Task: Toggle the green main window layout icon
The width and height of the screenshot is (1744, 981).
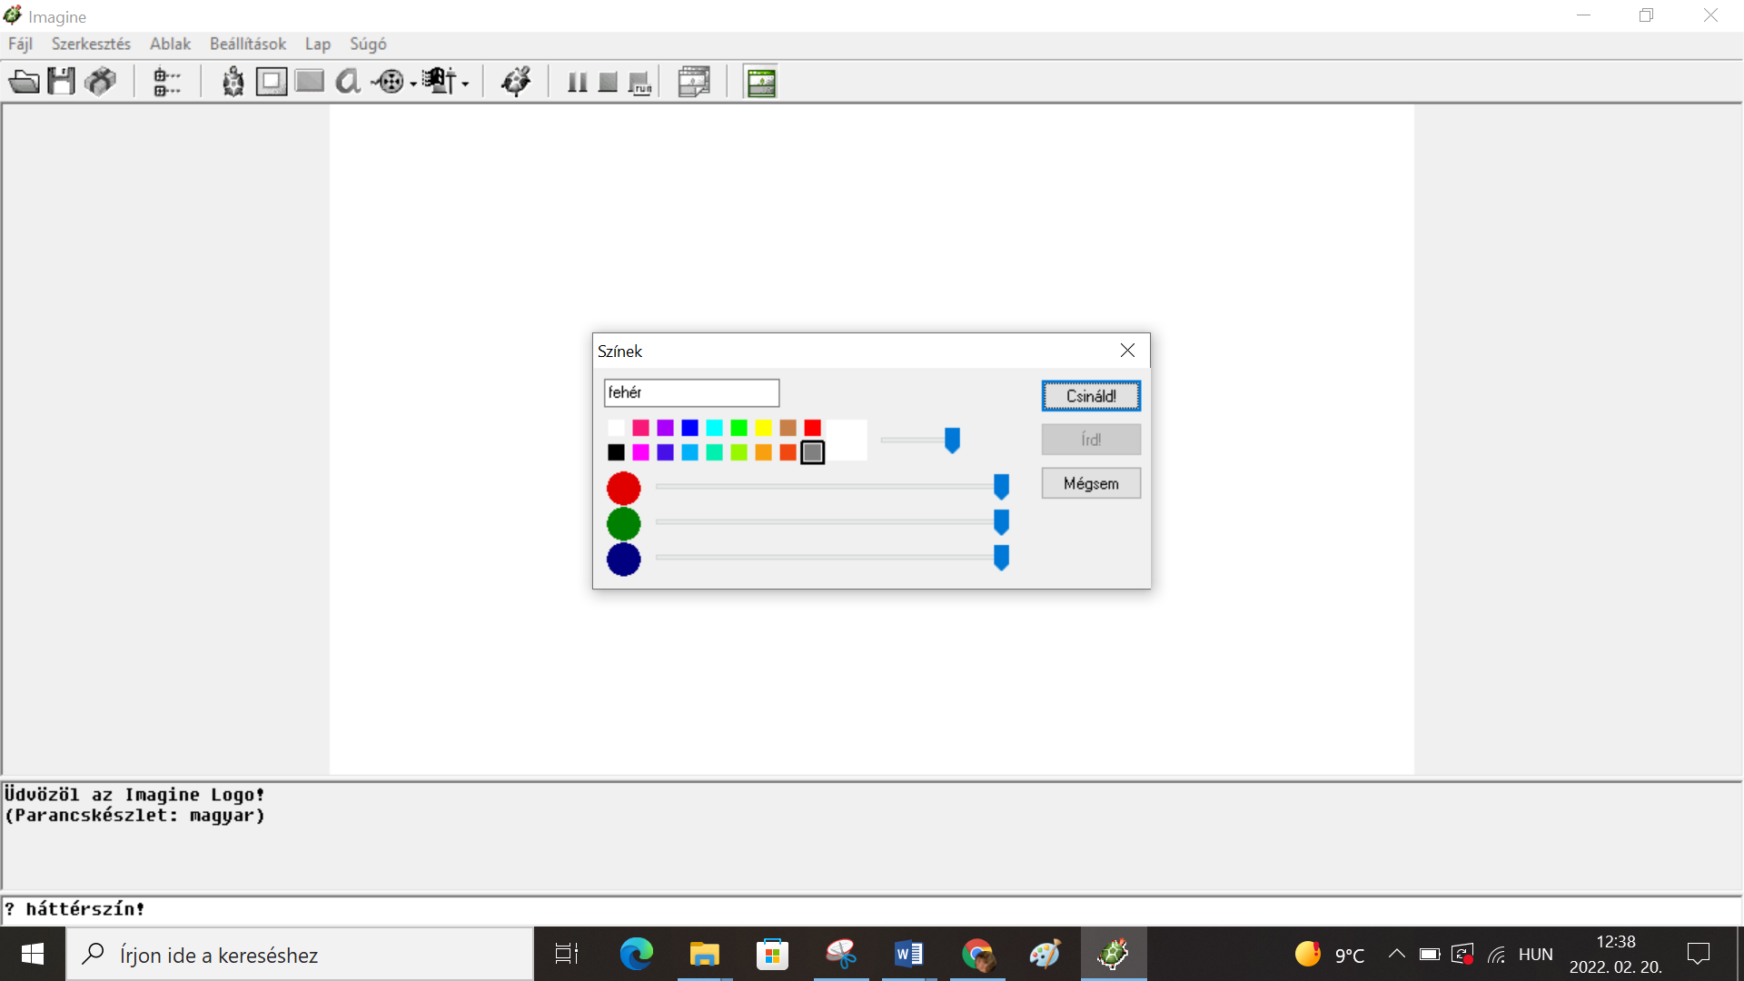Action: 761,82
